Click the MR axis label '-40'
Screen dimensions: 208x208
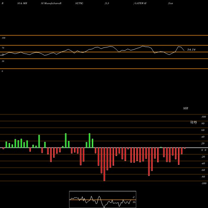coord(203,163)
